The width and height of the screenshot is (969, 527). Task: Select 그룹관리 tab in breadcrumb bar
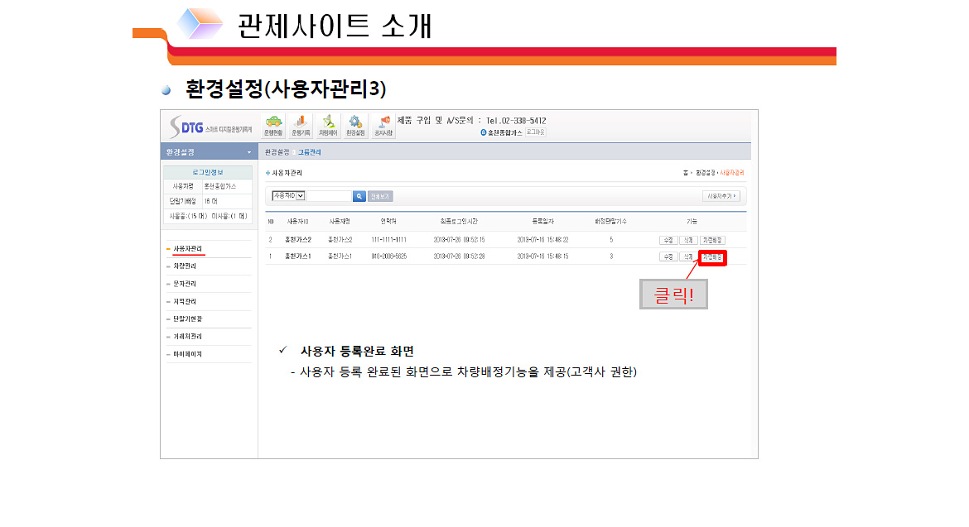click(x=310, y=152)
